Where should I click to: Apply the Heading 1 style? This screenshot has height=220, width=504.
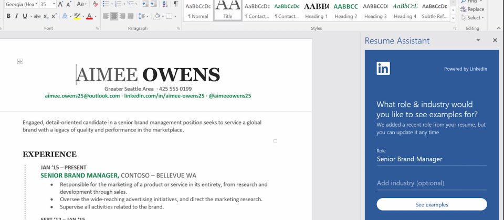316,10
